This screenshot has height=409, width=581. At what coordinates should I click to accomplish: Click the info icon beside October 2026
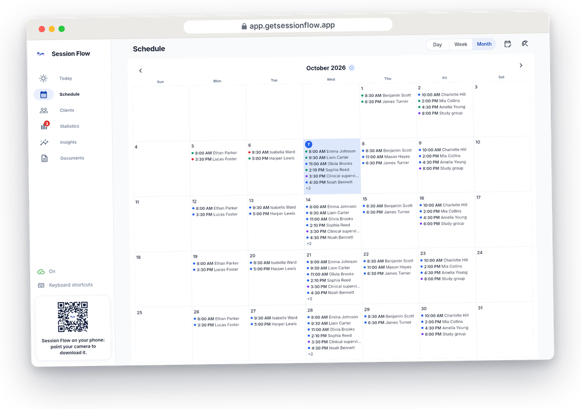point(352,68)
